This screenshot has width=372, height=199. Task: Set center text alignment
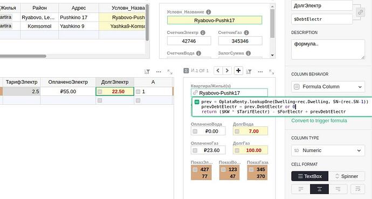tap(319, 189)
